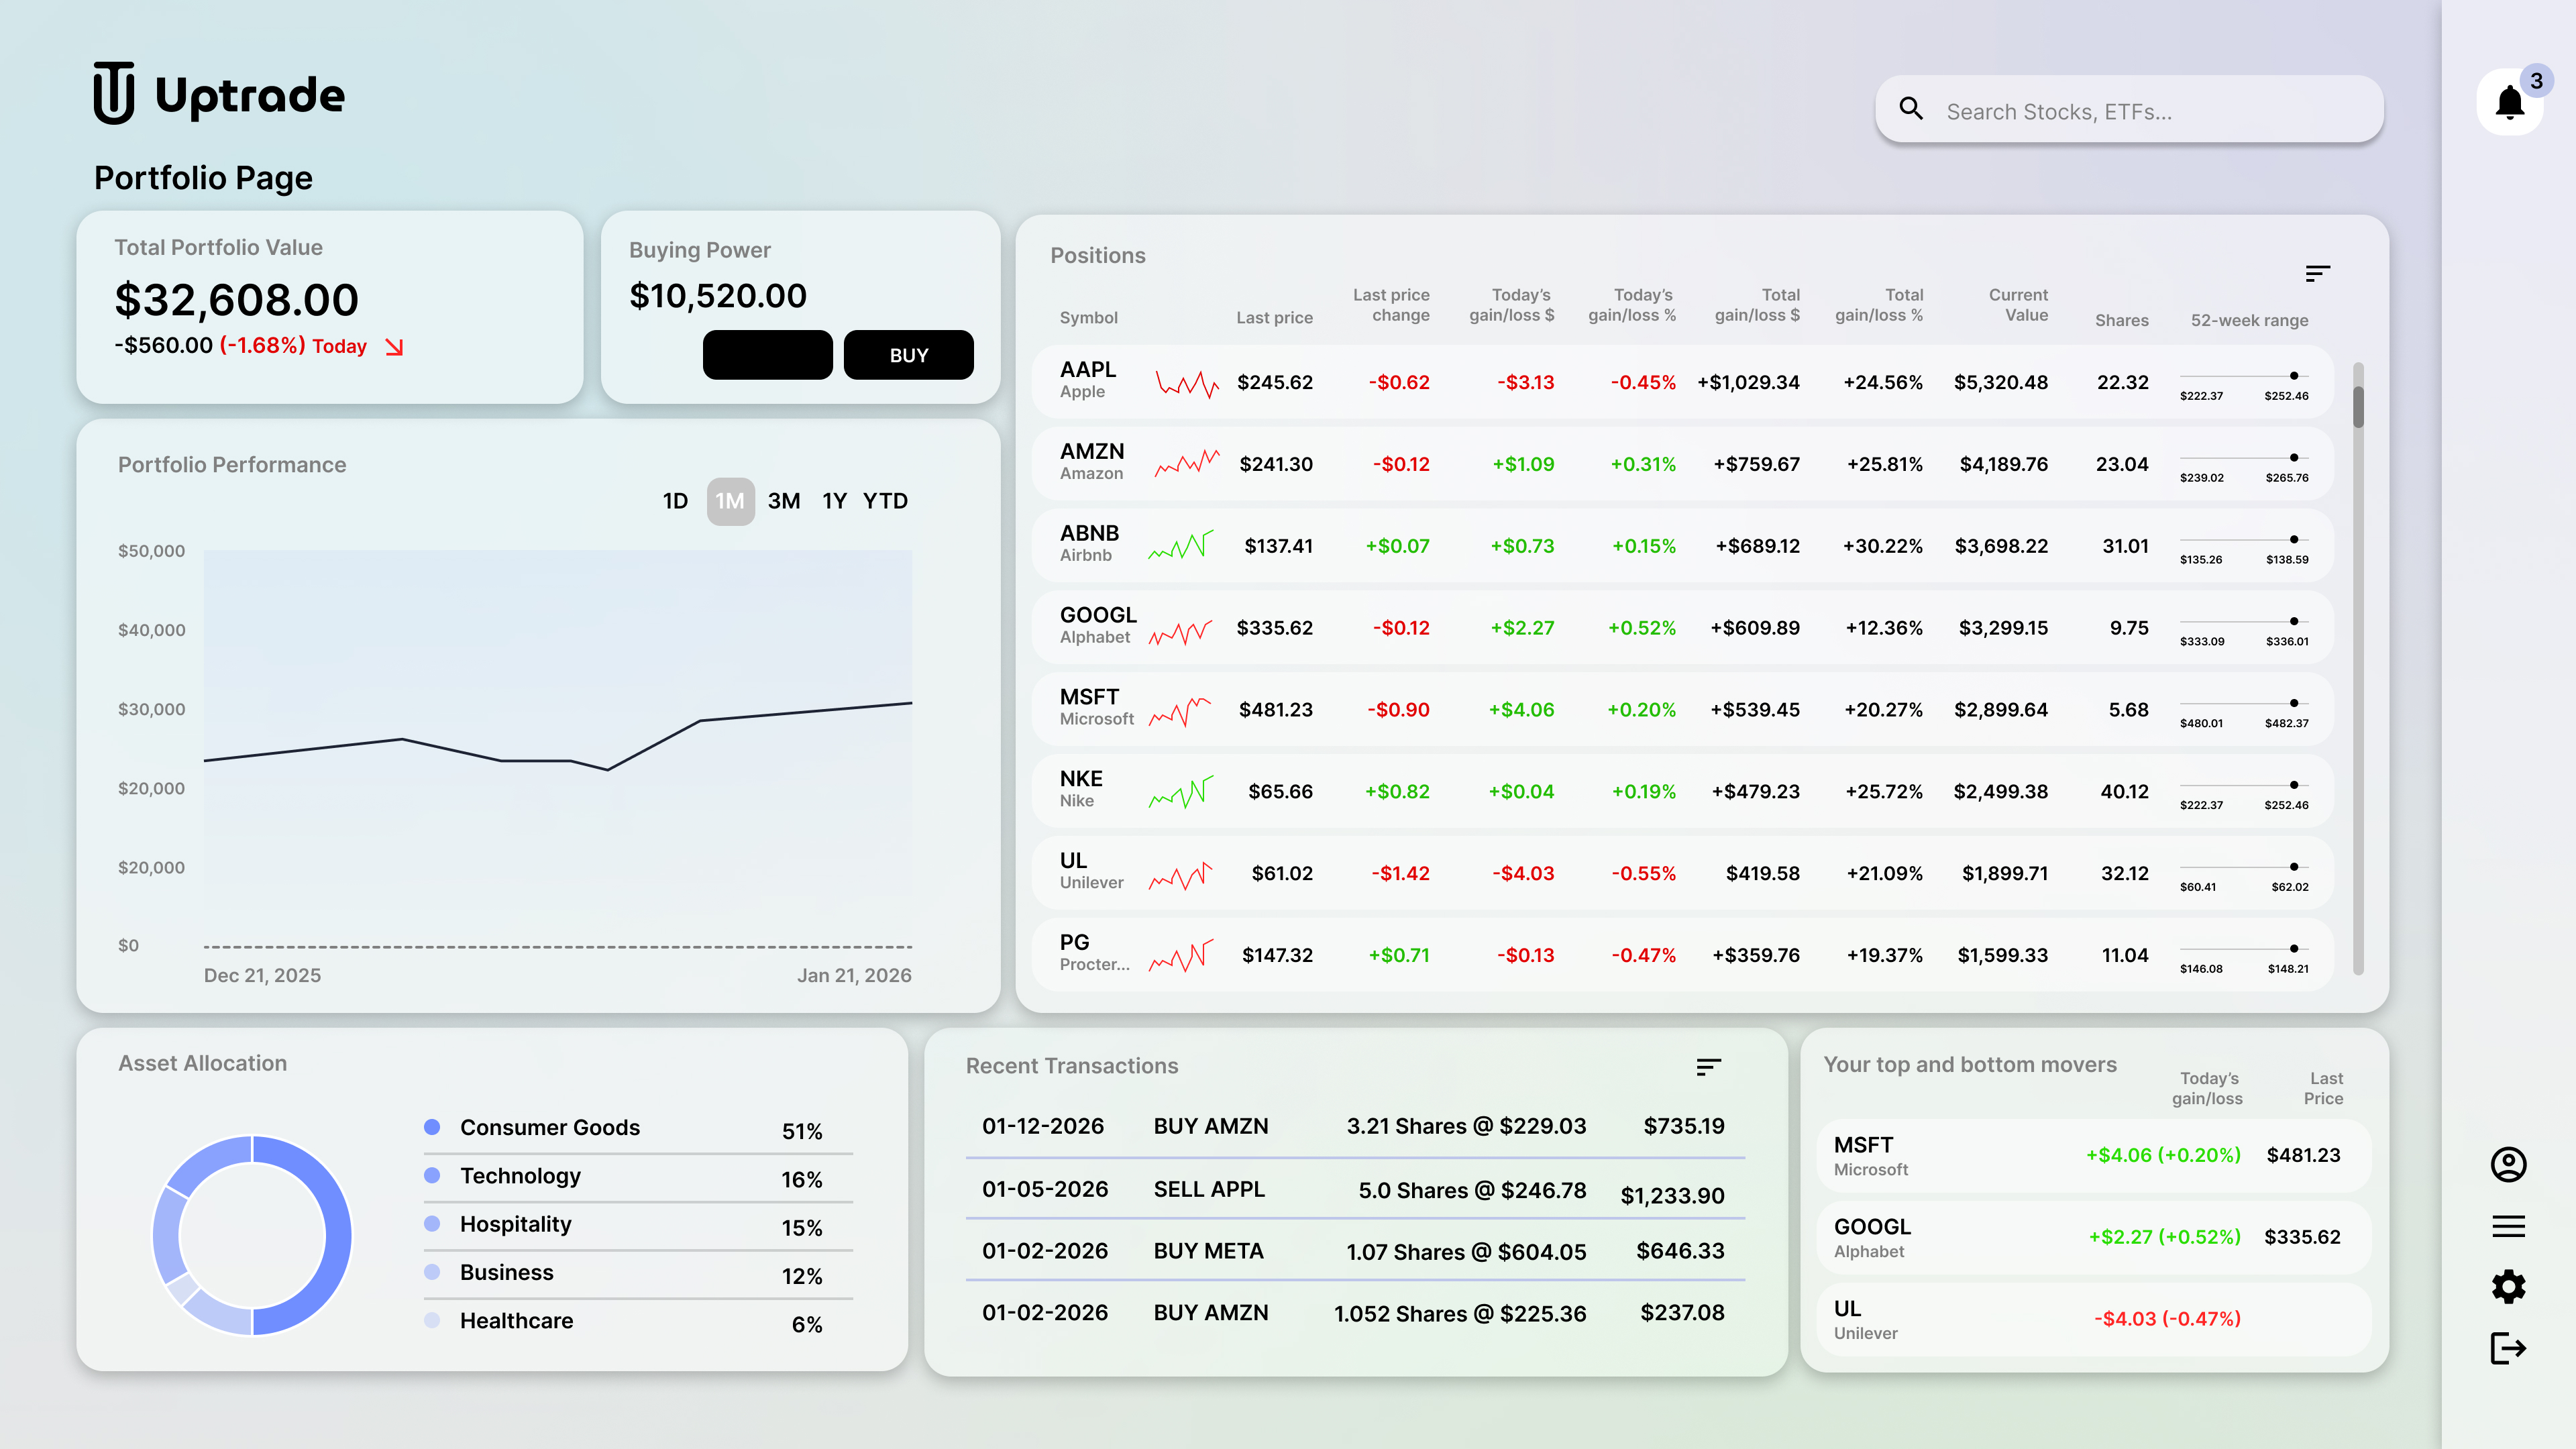
Task: Sort by the Last price column header
Action: click(x=1274, y=318)
